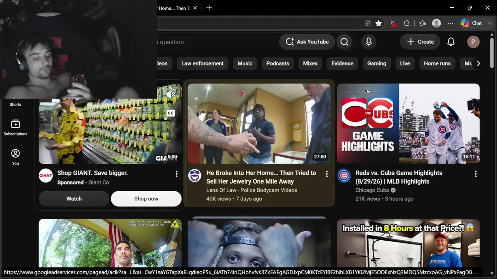Click the GIANT advertiser logo
Screen dimensions: 497x279
(46, 176)
